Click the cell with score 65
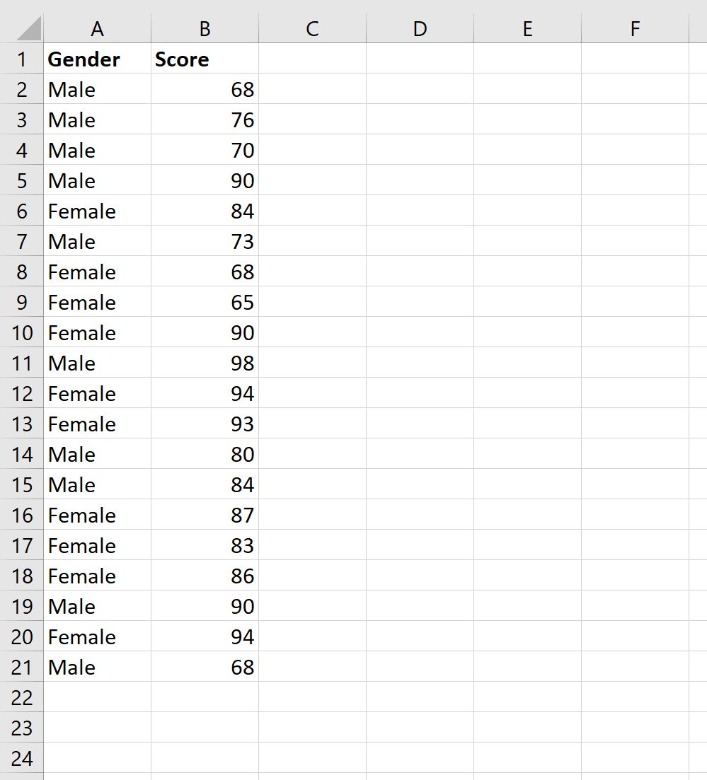Viewport: 707px width, 780px height. click(205, 302)
